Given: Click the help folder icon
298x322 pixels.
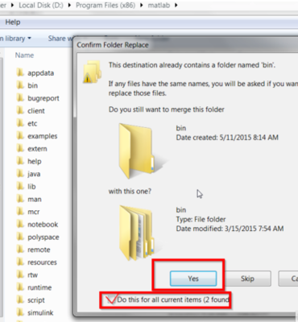Looking at the screenshot, I should pyautogui.click(x=20, y=161).
